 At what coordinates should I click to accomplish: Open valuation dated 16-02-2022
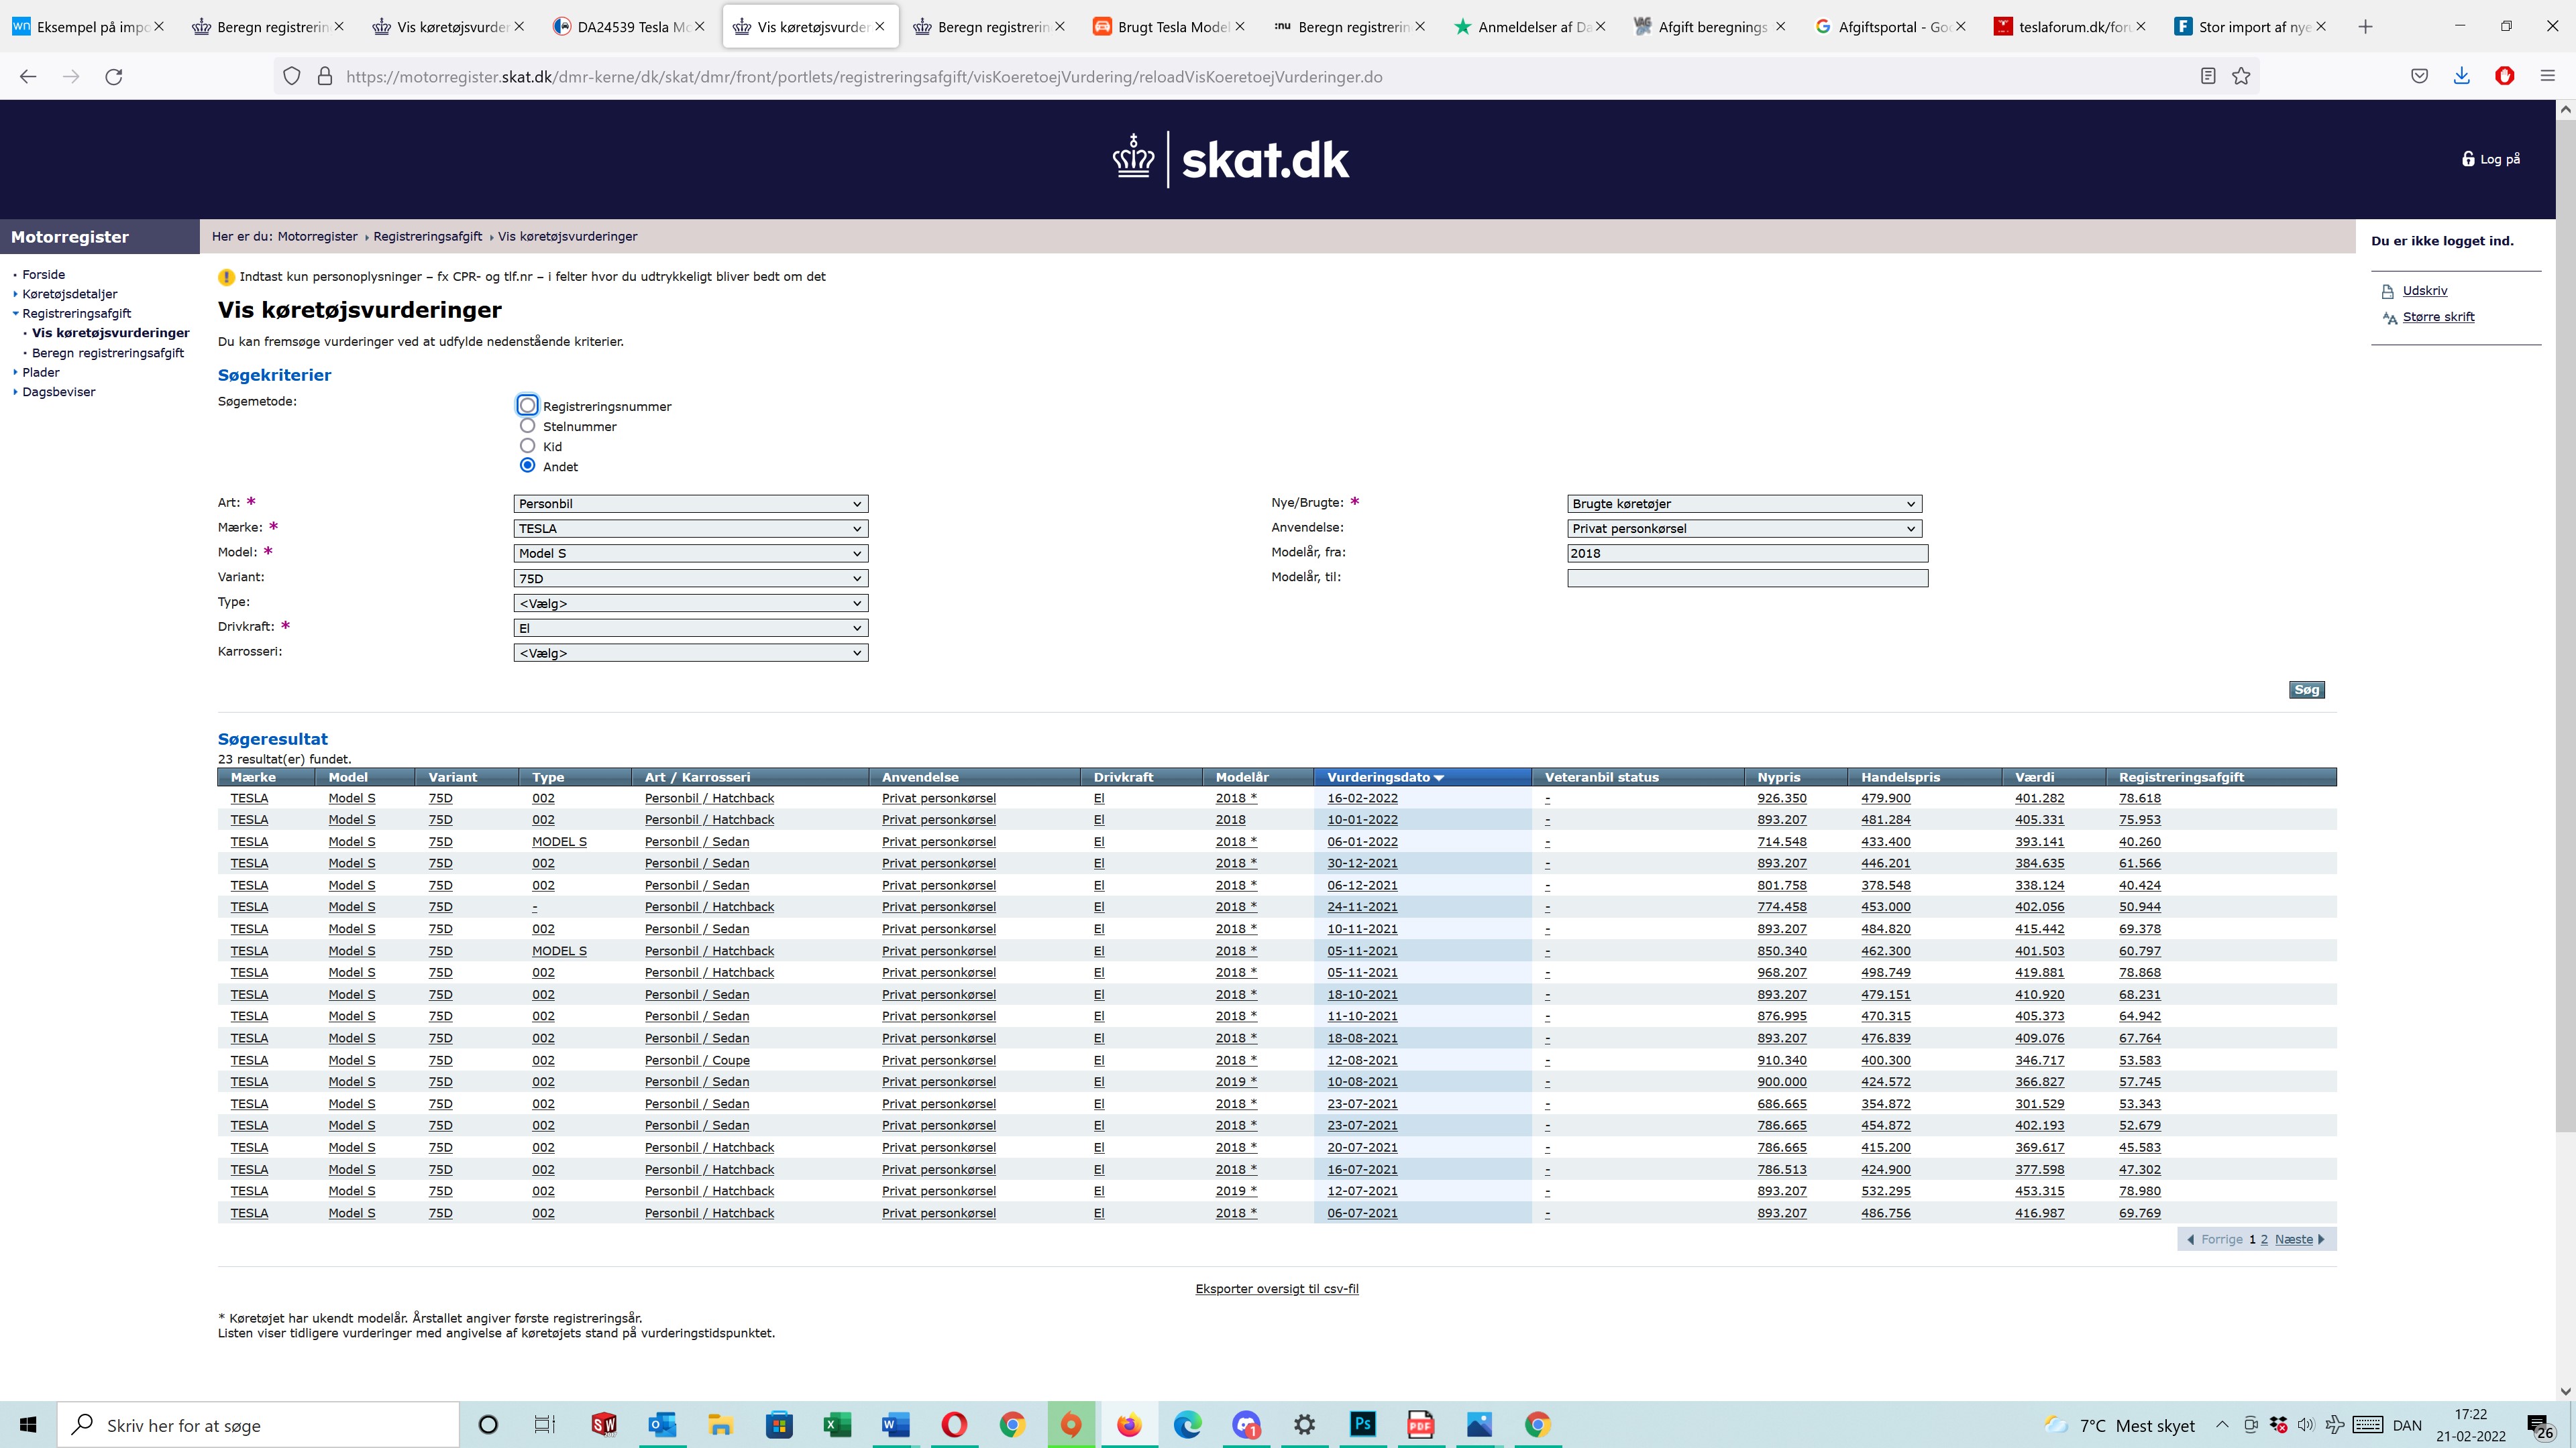coord(1362,798)
